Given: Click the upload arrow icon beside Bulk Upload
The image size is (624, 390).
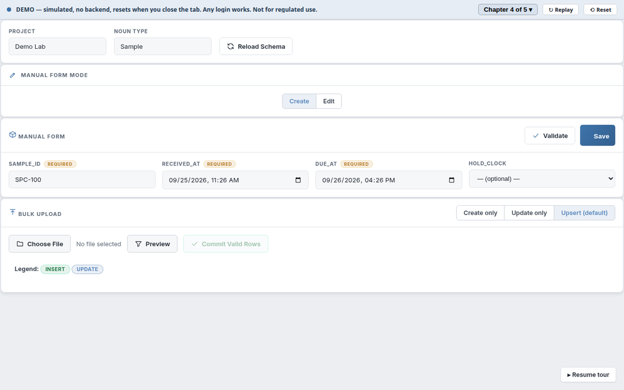Looking at the screenshot, I should pos(12,213).
